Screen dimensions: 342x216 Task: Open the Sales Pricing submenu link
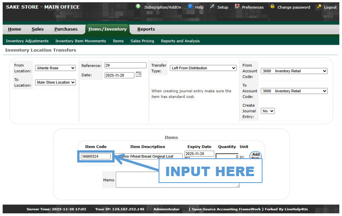pyautogui.click(x=142, y=41)
